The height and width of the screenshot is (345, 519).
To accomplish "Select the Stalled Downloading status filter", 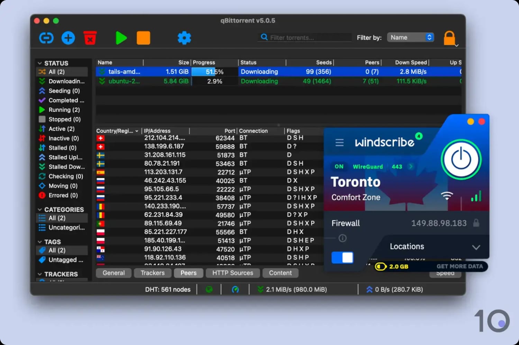I will point(62,167).
